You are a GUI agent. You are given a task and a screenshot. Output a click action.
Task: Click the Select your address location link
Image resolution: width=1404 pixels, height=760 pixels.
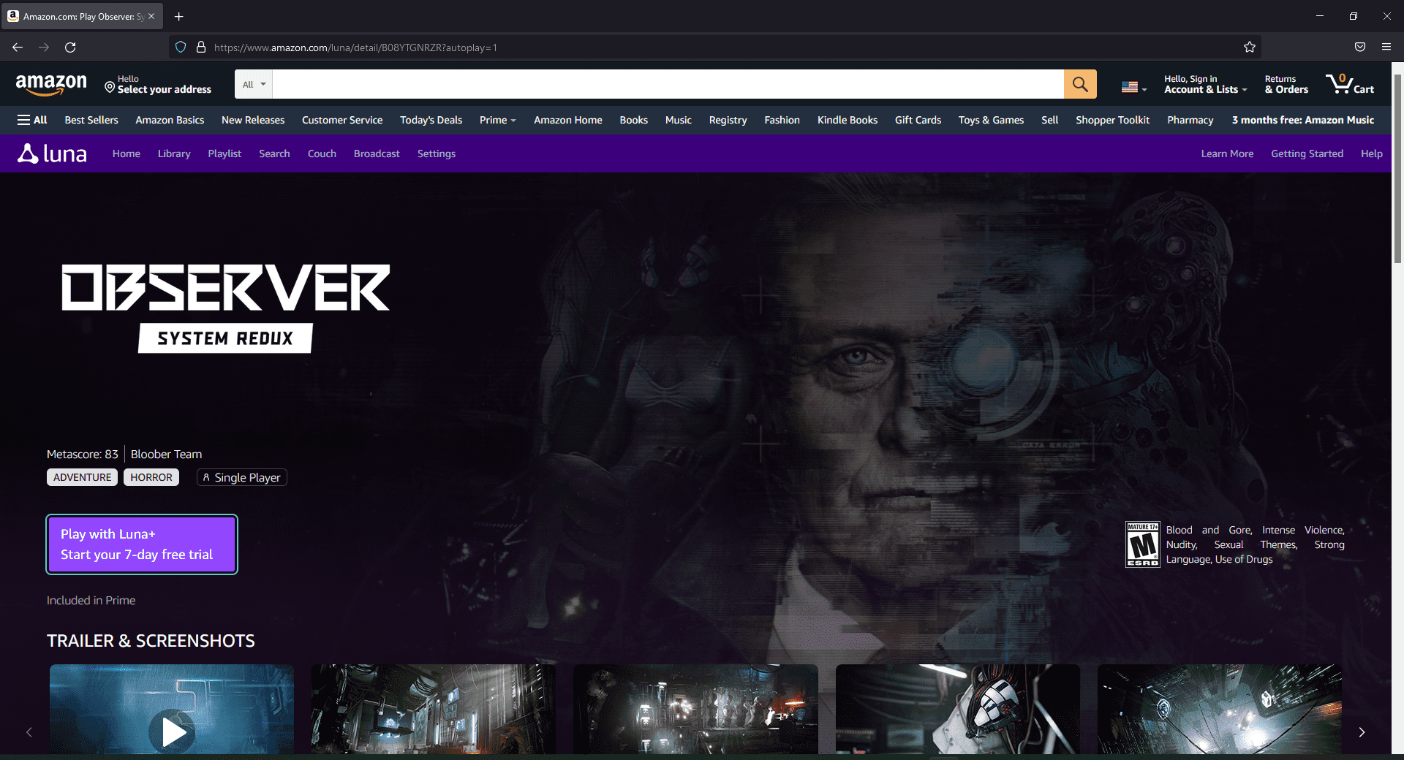[157, 85]
